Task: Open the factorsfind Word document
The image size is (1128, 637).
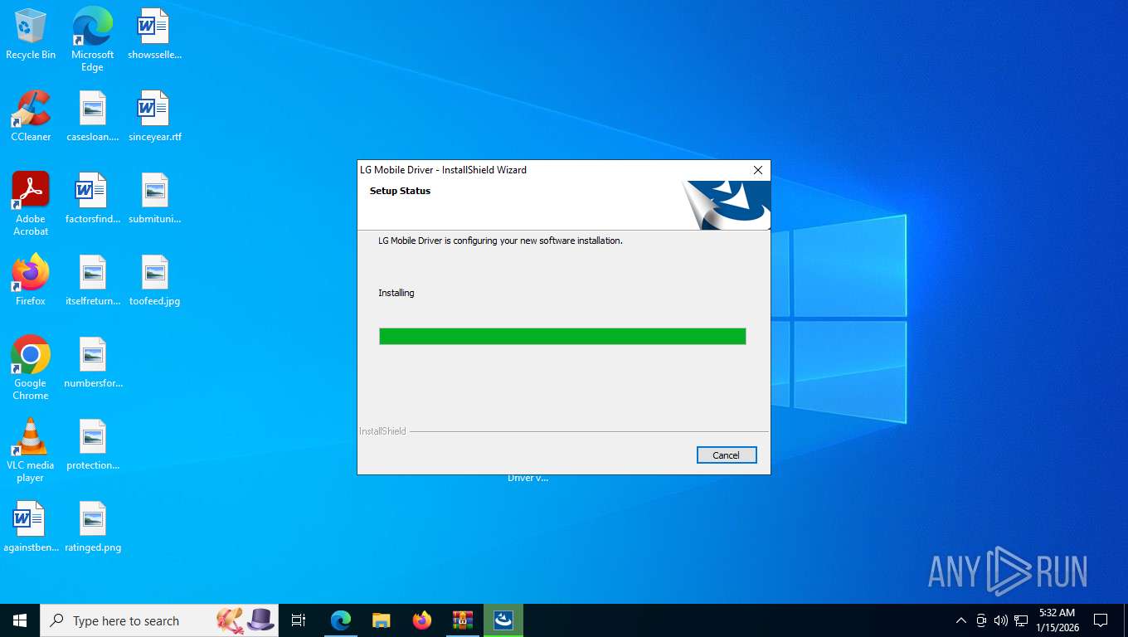Action: [92, 199]
